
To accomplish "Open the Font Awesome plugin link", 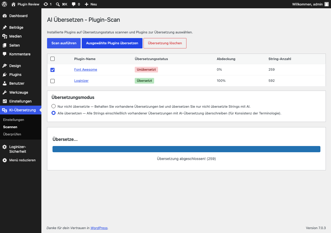I will (86, 69).
